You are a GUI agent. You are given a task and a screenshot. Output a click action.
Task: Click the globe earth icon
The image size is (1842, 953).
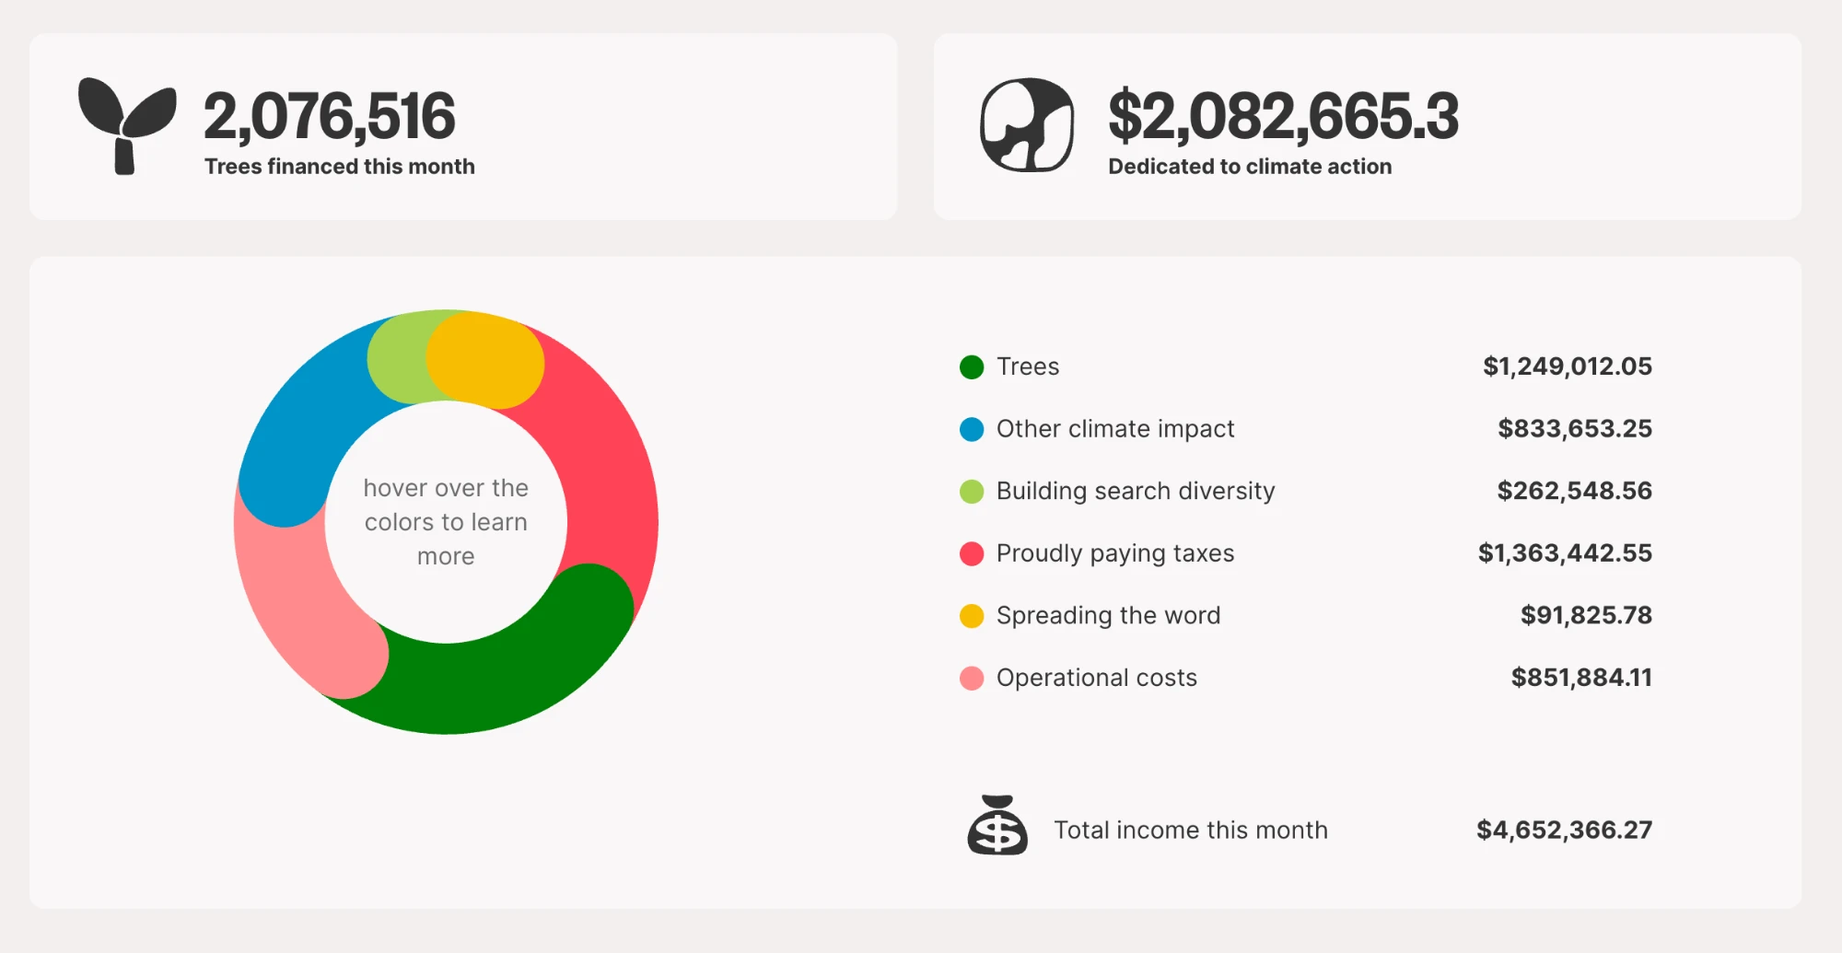point(1027,125)
